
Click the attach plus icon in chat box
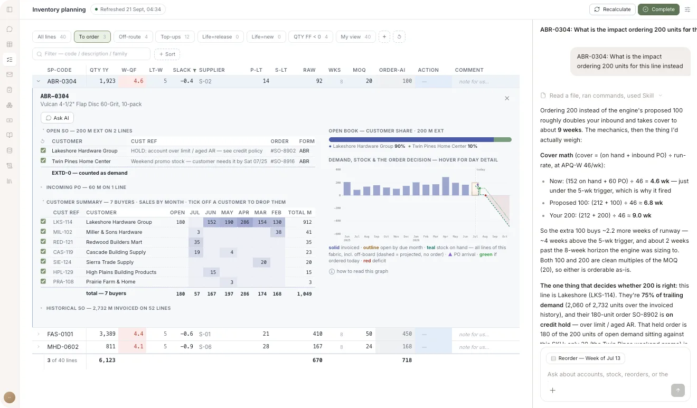coord(552,391)
